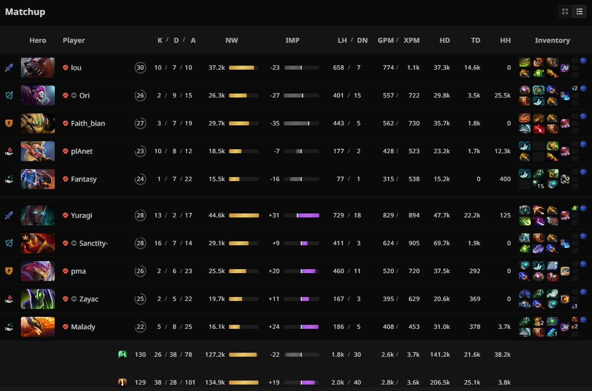This screenshot has width=592, height=391.
Task: Click the offlane shield icon for Faith_bian
Action: pyautogui.click(x=8, y=123)
